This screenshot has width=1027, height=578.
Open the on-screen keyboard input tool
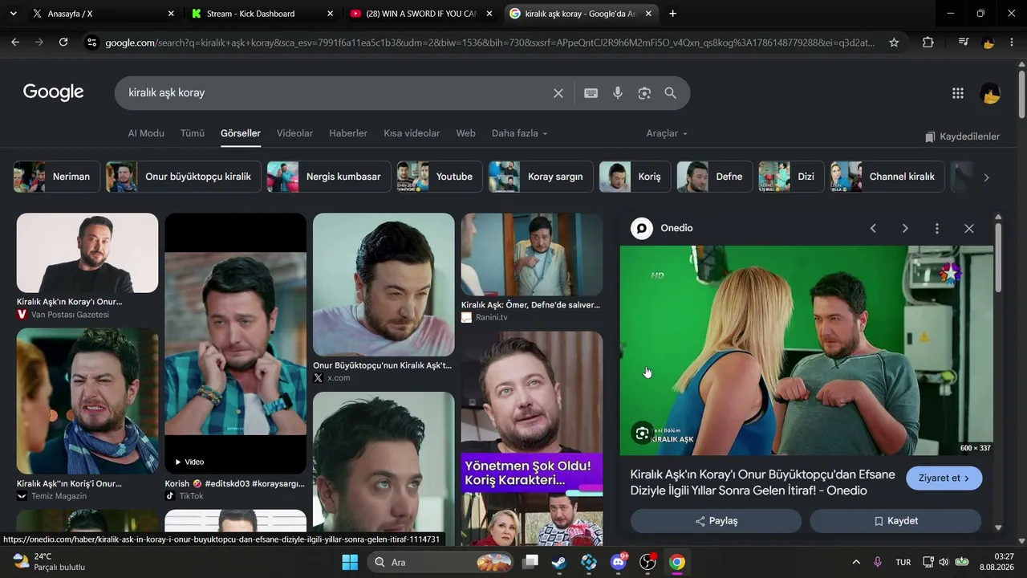591,93
